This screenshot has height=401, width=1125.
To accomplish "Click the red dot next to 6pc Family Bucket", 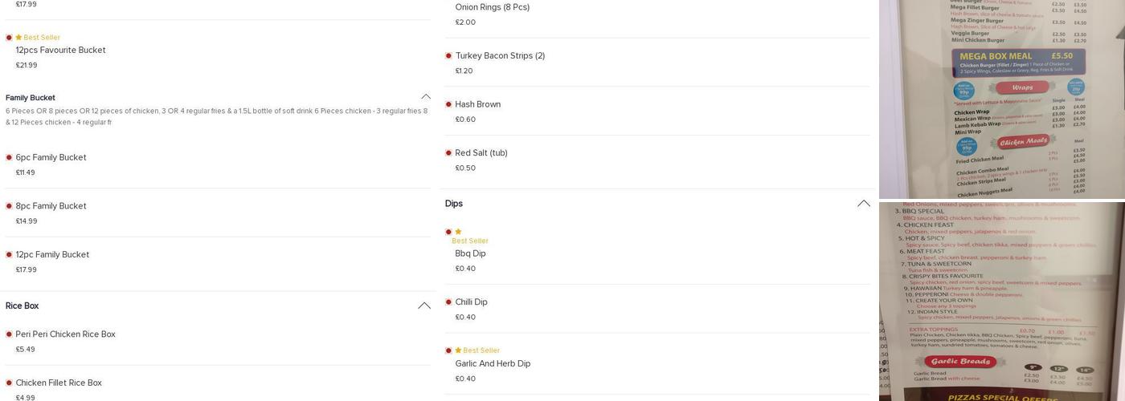I will pos(9,158).
